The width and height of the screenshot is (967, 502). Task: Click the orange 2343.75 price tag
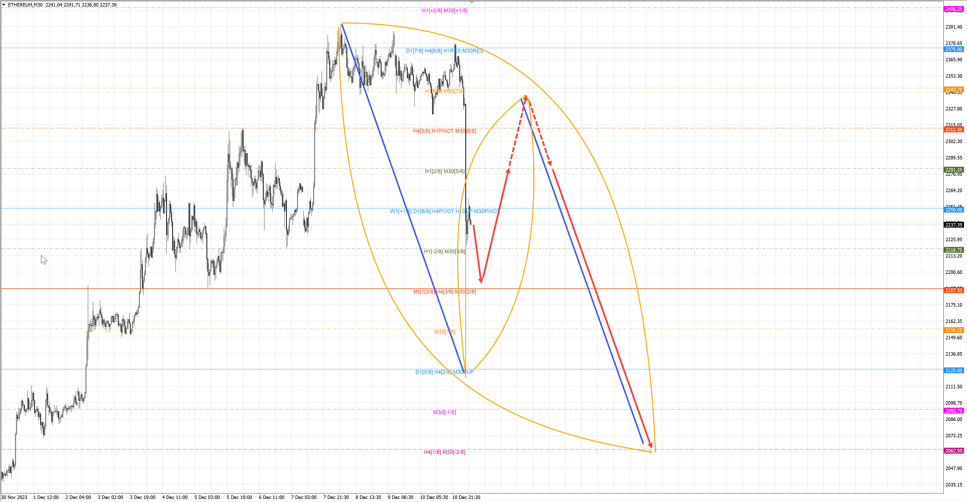(x=953, y=90)
